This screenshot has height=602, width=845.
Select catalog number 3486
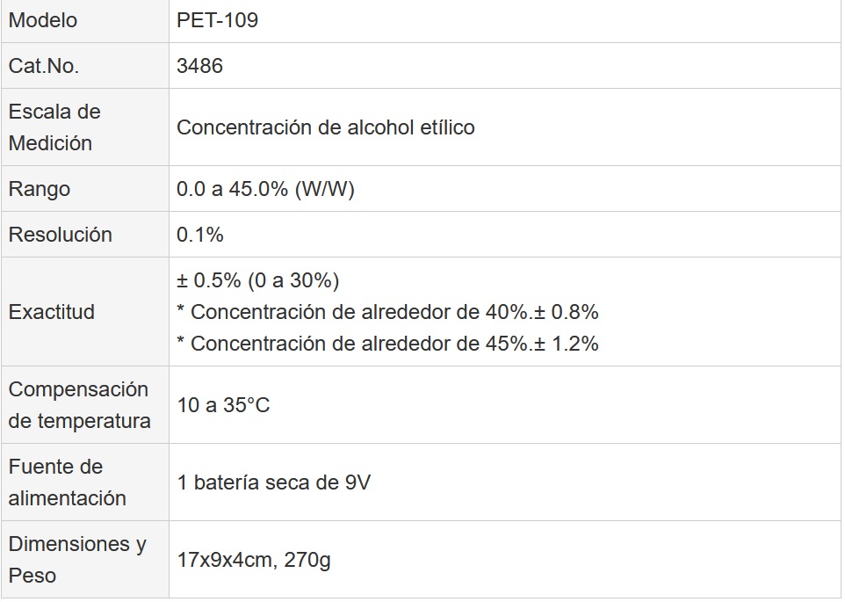pos(199,66)
